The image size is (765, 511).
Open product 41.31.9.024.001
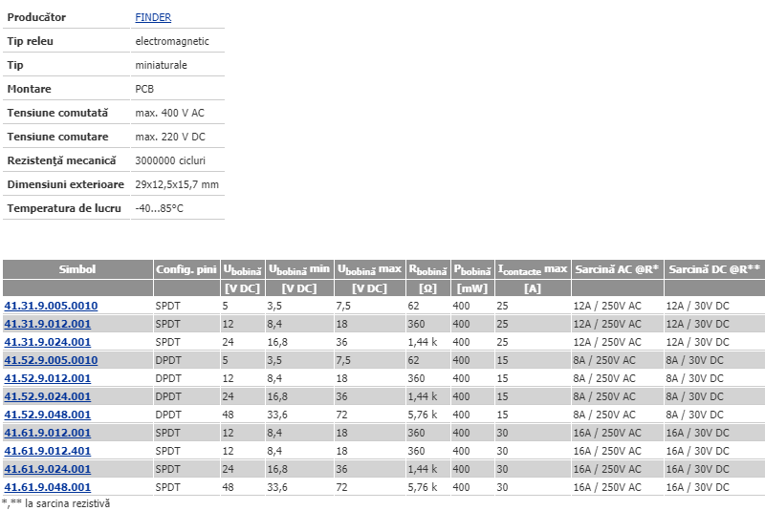[x=47, y=342]
